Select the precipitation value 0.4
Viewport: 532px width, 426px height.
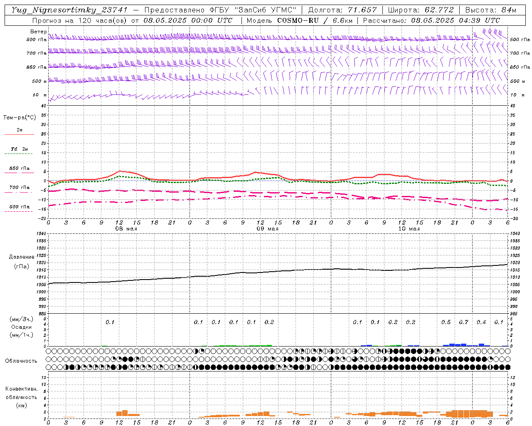tap(481, 322)
